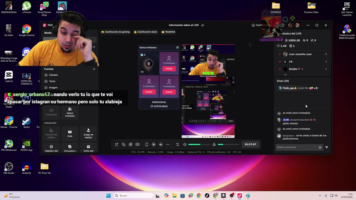Click the taskbar Buscar search box
This screenshot has height=200, width=356.
coord(133,196)
